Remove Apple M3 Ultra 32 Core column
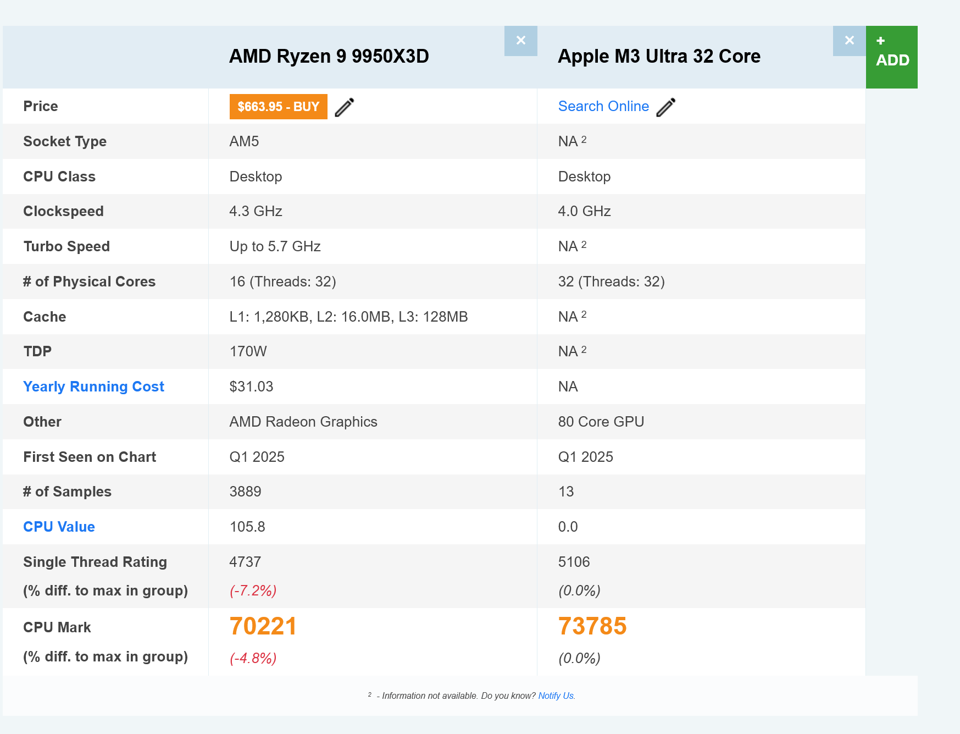 (849, 41)
